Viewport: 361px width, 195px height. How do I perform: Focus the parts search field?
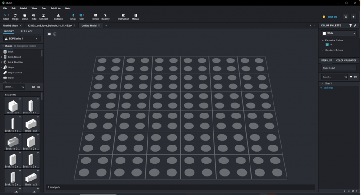click(13, 87)
